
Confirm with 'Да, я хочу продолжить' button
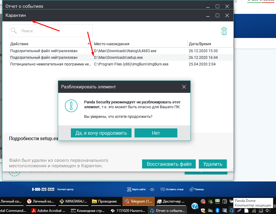(x=101, y=133)
